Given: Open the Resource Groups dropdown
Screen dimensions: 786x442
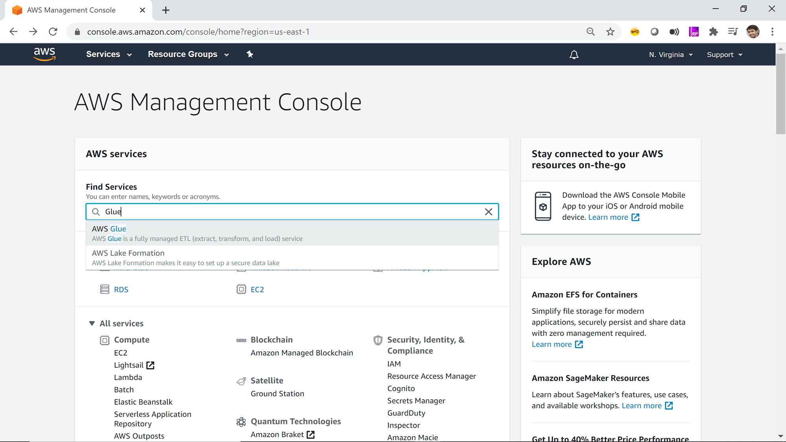Looking at the screenshot, I should [188, 54].
